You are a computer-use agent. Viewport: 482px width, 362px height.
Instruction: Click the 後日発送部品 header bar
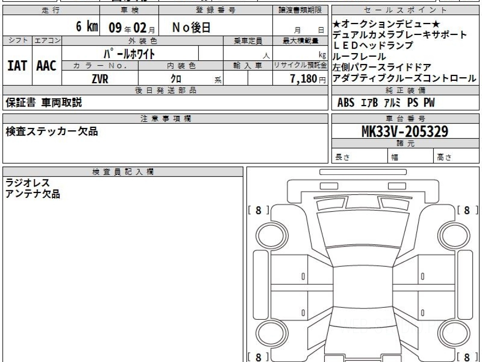165,90
